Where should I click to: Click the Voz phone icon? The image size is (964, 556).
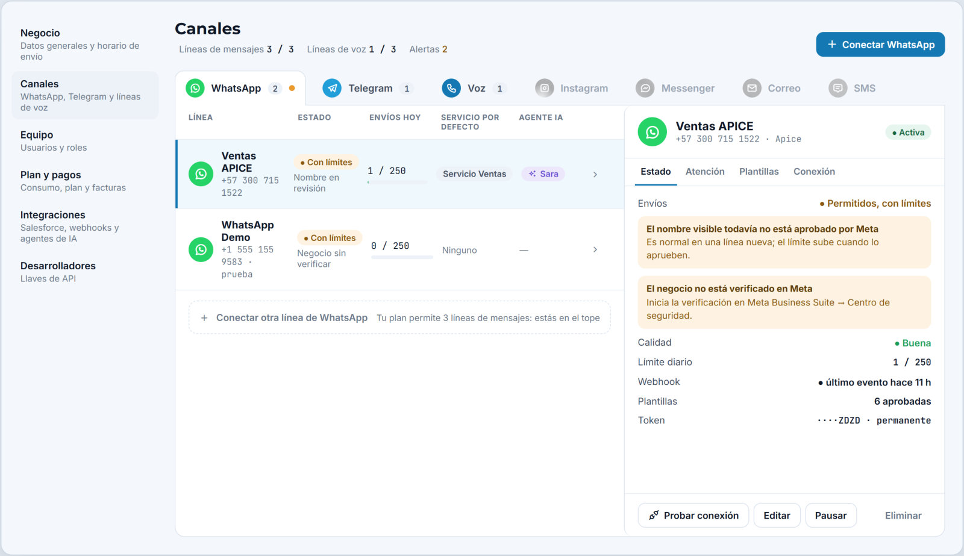click(x=451, y=88)
